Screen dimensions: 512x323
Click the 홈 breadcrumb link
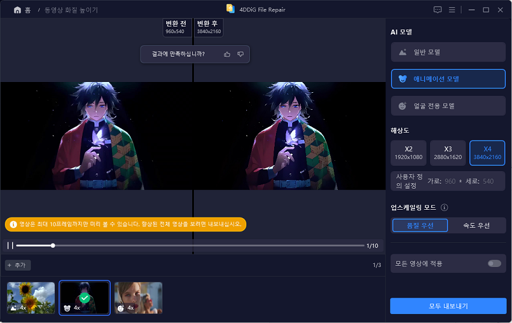[x=28, y=10]
